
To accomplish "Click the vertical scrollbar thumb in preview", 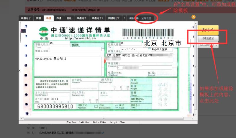I will (x=196, y=67).
